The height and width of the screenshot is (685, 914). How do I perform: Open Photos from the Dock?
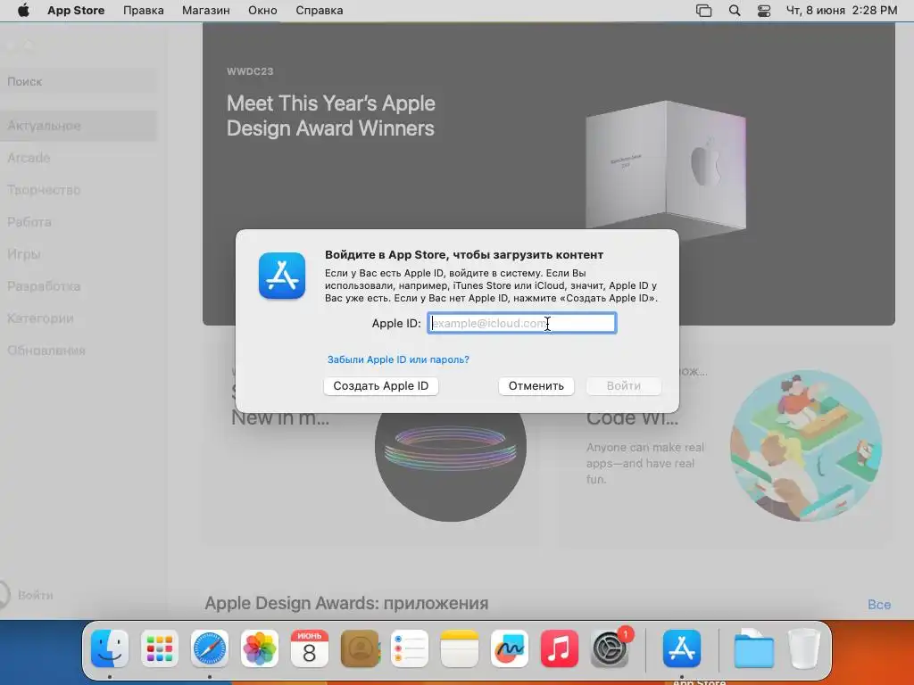pos(260,648)
